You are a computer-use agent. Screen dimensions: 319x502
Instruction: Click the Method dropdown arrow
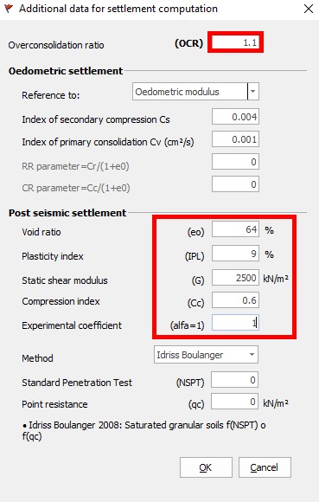tap(252, 354)
